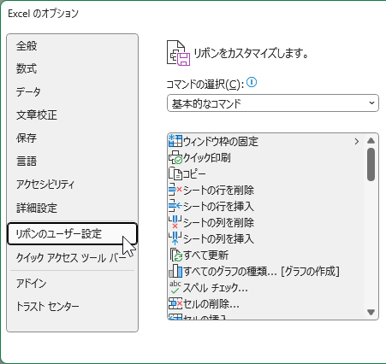386x364 pixels.
Task: Pick the insert sheet columns (シートの列を挿入) icon
Action: coord(175,238)
